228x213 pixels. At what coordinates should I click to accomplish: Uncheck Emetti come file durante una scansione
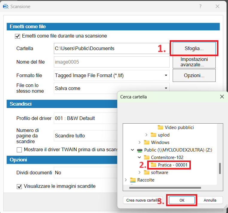point(18,36)
